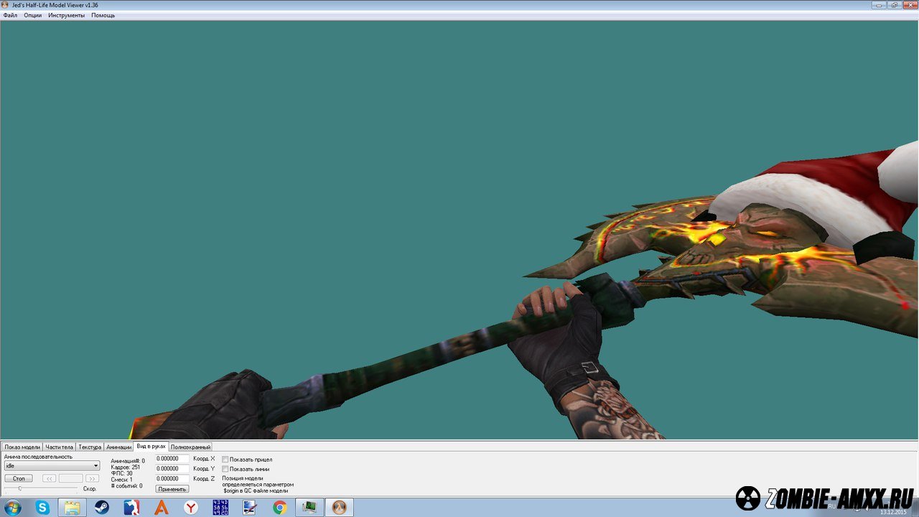This screenshot has height=517, width=919.
Task: Enable the Показать линии checkbox
Action: point(225,469)
